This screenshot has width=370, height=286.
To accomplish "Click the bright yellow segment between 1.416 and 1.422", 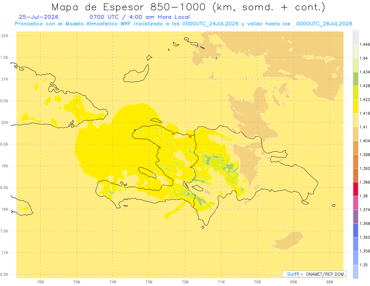I will (356, 106).
